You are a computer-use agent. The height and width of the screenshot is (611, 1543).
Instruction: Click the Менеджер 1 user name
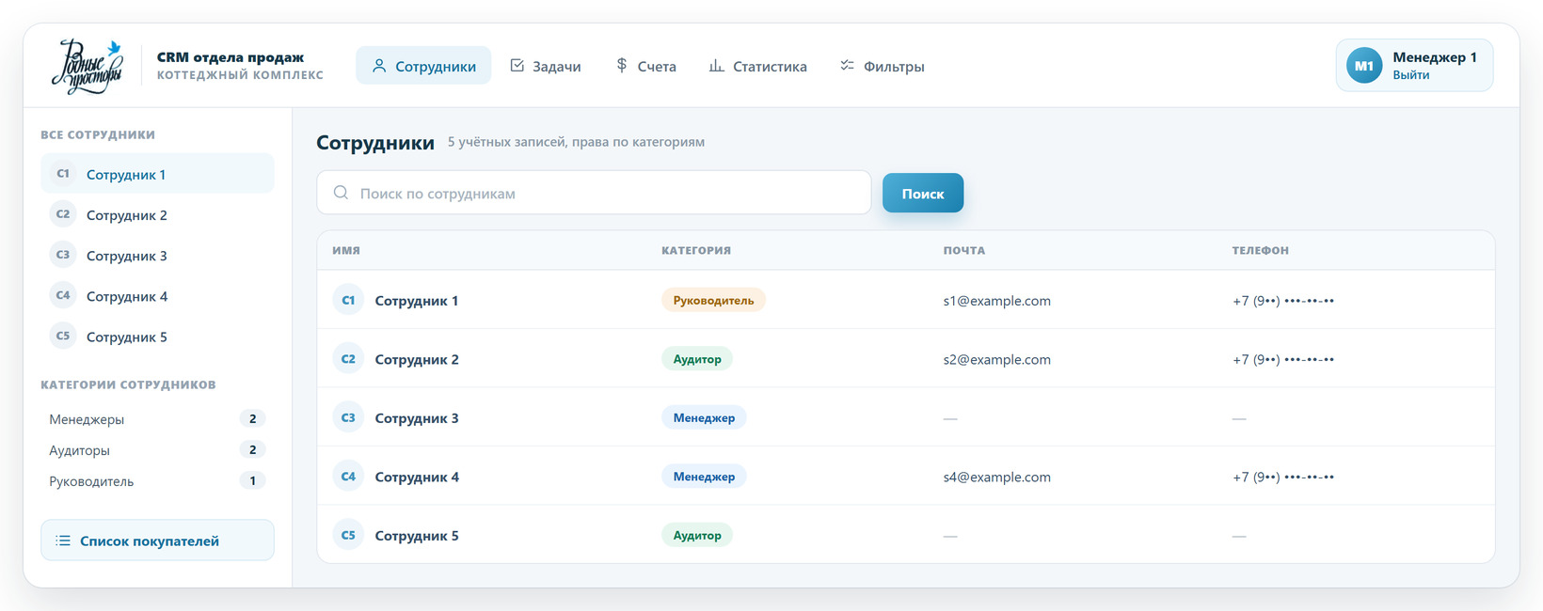pyautogui.click(x=1435, y=57)
